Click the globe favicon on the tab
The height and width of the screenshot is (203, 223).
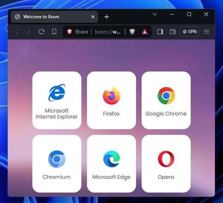pos(17,17)
